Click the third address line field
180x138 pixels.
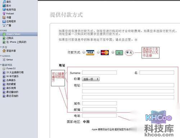[x=128, y=97]
